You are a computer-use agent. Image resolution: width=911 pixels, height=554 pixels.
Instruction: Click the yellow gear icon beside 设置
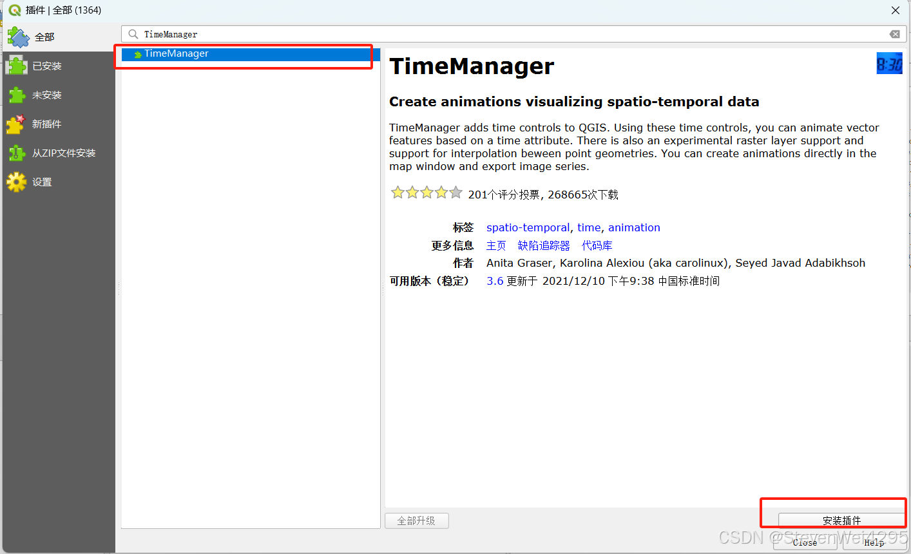16,182
